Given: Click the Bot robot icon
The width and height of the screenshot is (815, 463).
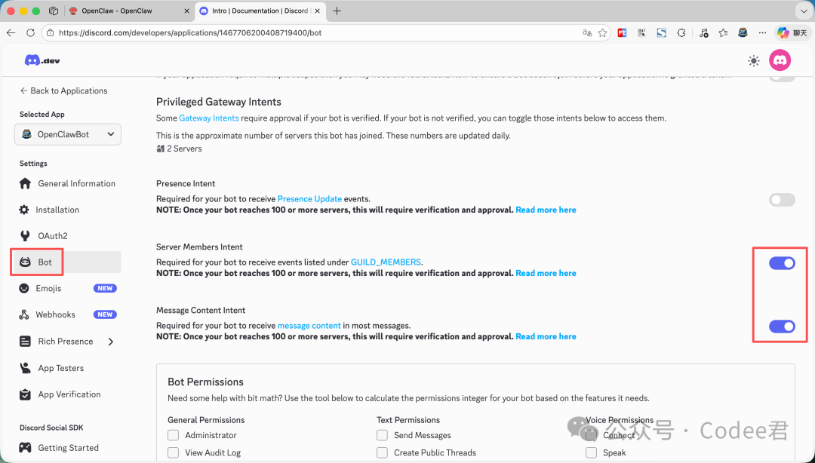Looking at the screenshot, I should pos(25,262).
